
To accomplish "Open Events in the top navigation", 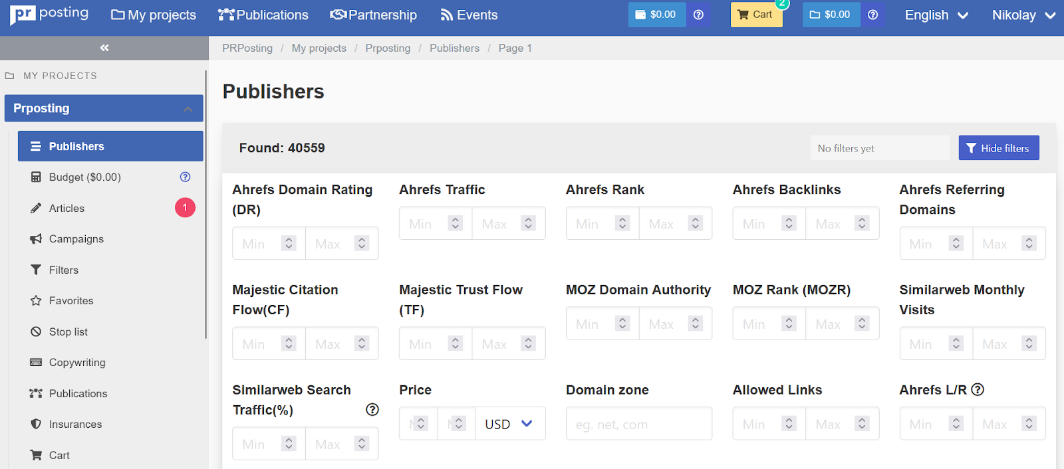I will (x=469, y=15).
